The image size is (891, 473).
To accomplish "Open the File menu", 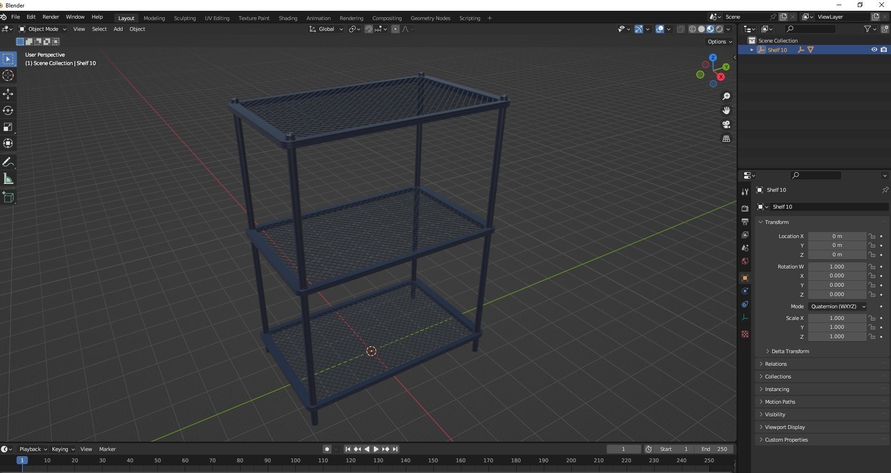I will [x=15, y=17].
